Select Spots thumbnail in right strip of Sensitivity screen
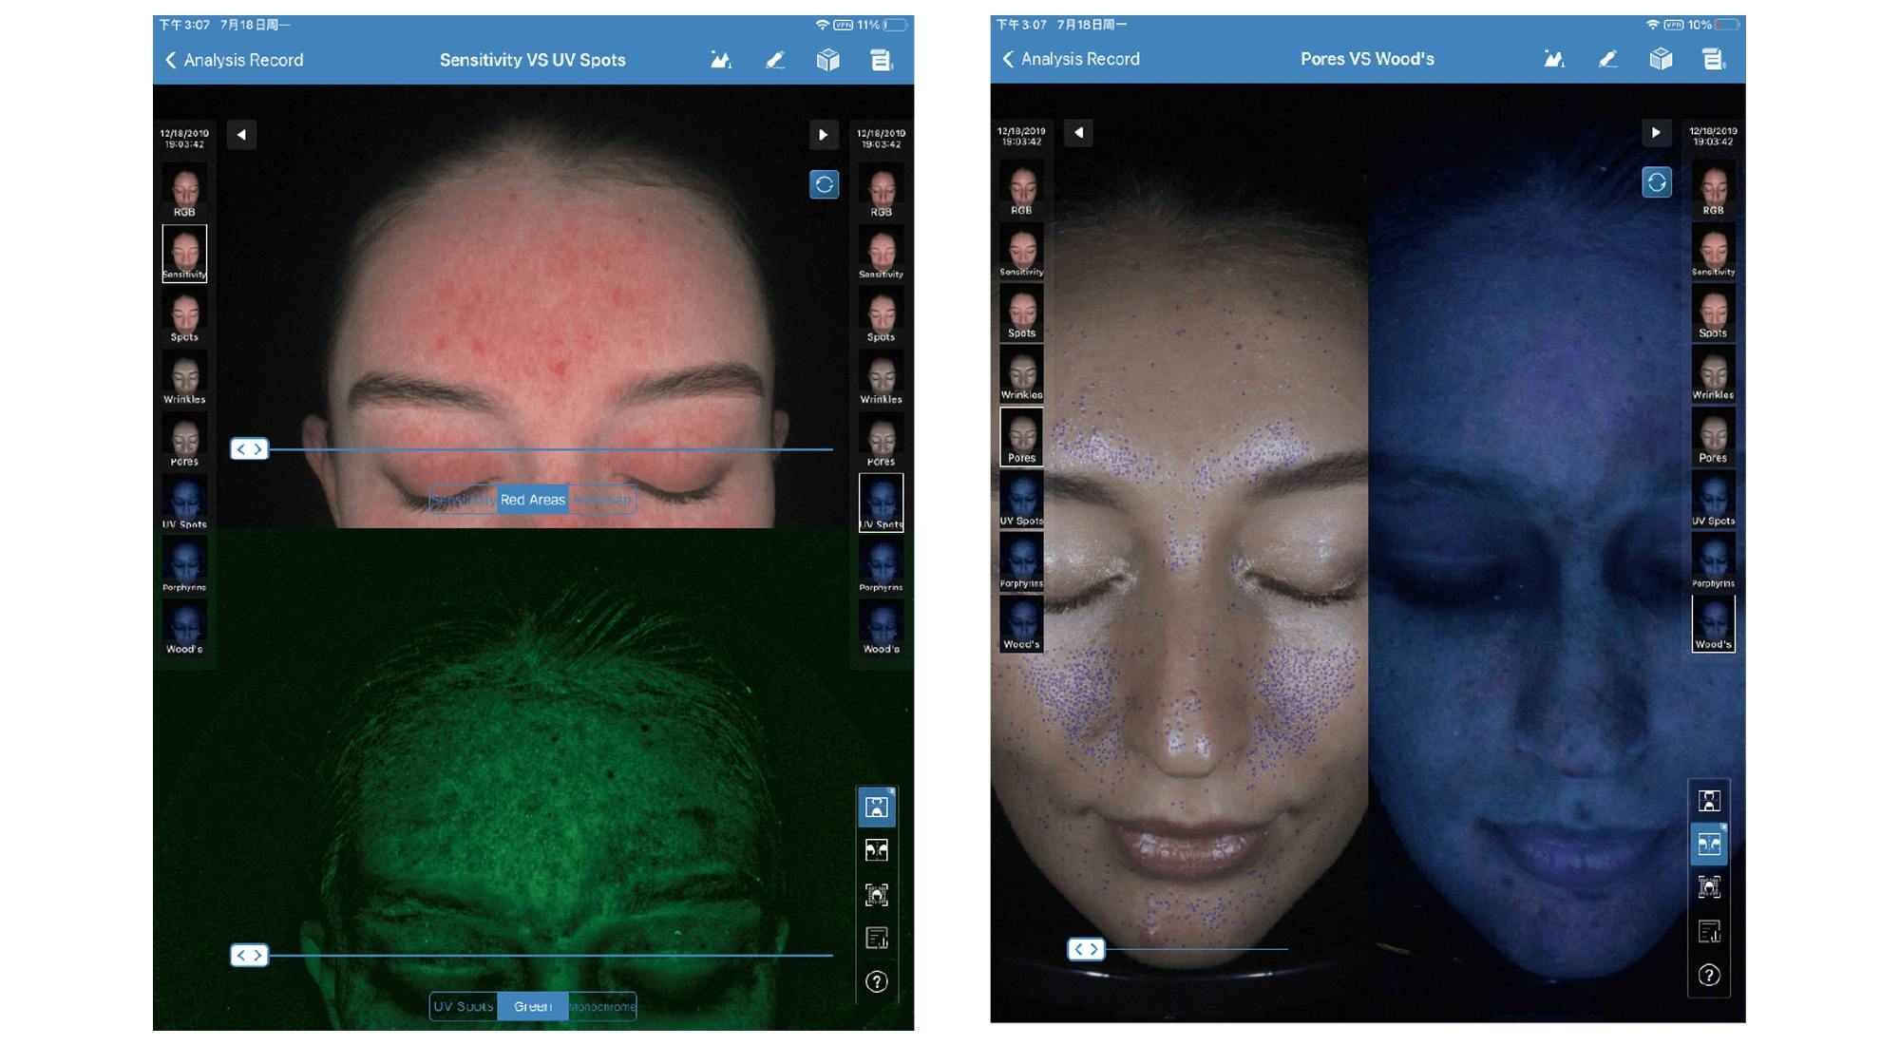Image resolution: width=1900 pixels, height=1045 pixels. coord(882,315)
